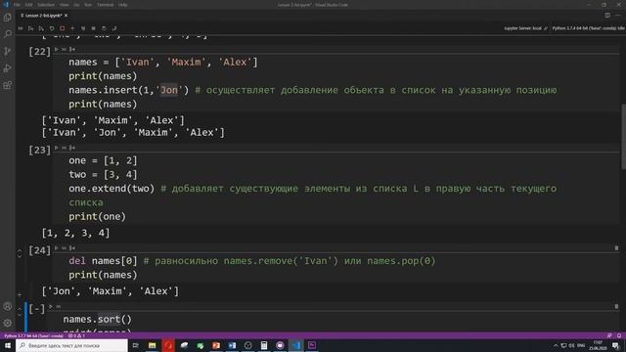The height and width of the screenshot is (352, 626).
Task: Open File Explorer from the taskbar
Action: (x=153, y=345)
